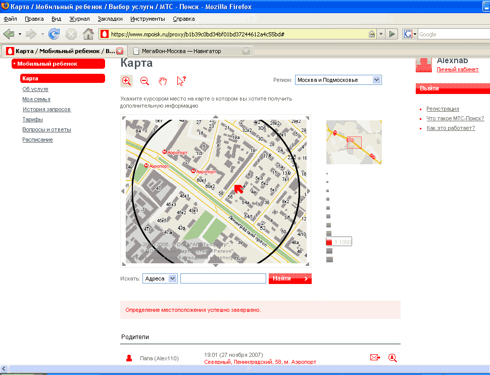This screenshot has height=375, width=490.
Task: Select the smallest top zoom scale square
Action: (x=327, y=173)
